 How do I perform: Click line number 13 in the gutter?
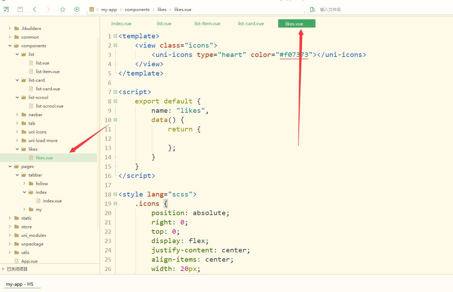coord(108,148)
